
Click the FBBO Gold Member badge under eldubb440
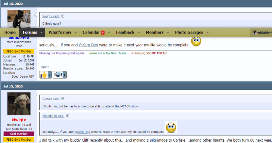tap(19, 52)
